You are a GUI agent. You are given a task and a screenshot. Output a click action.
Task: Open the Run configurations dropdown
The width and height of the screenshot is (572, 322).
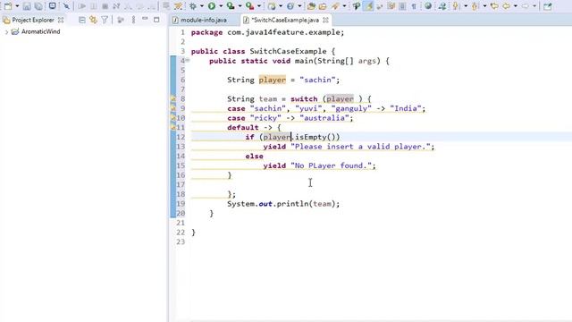tap(221, 6)
